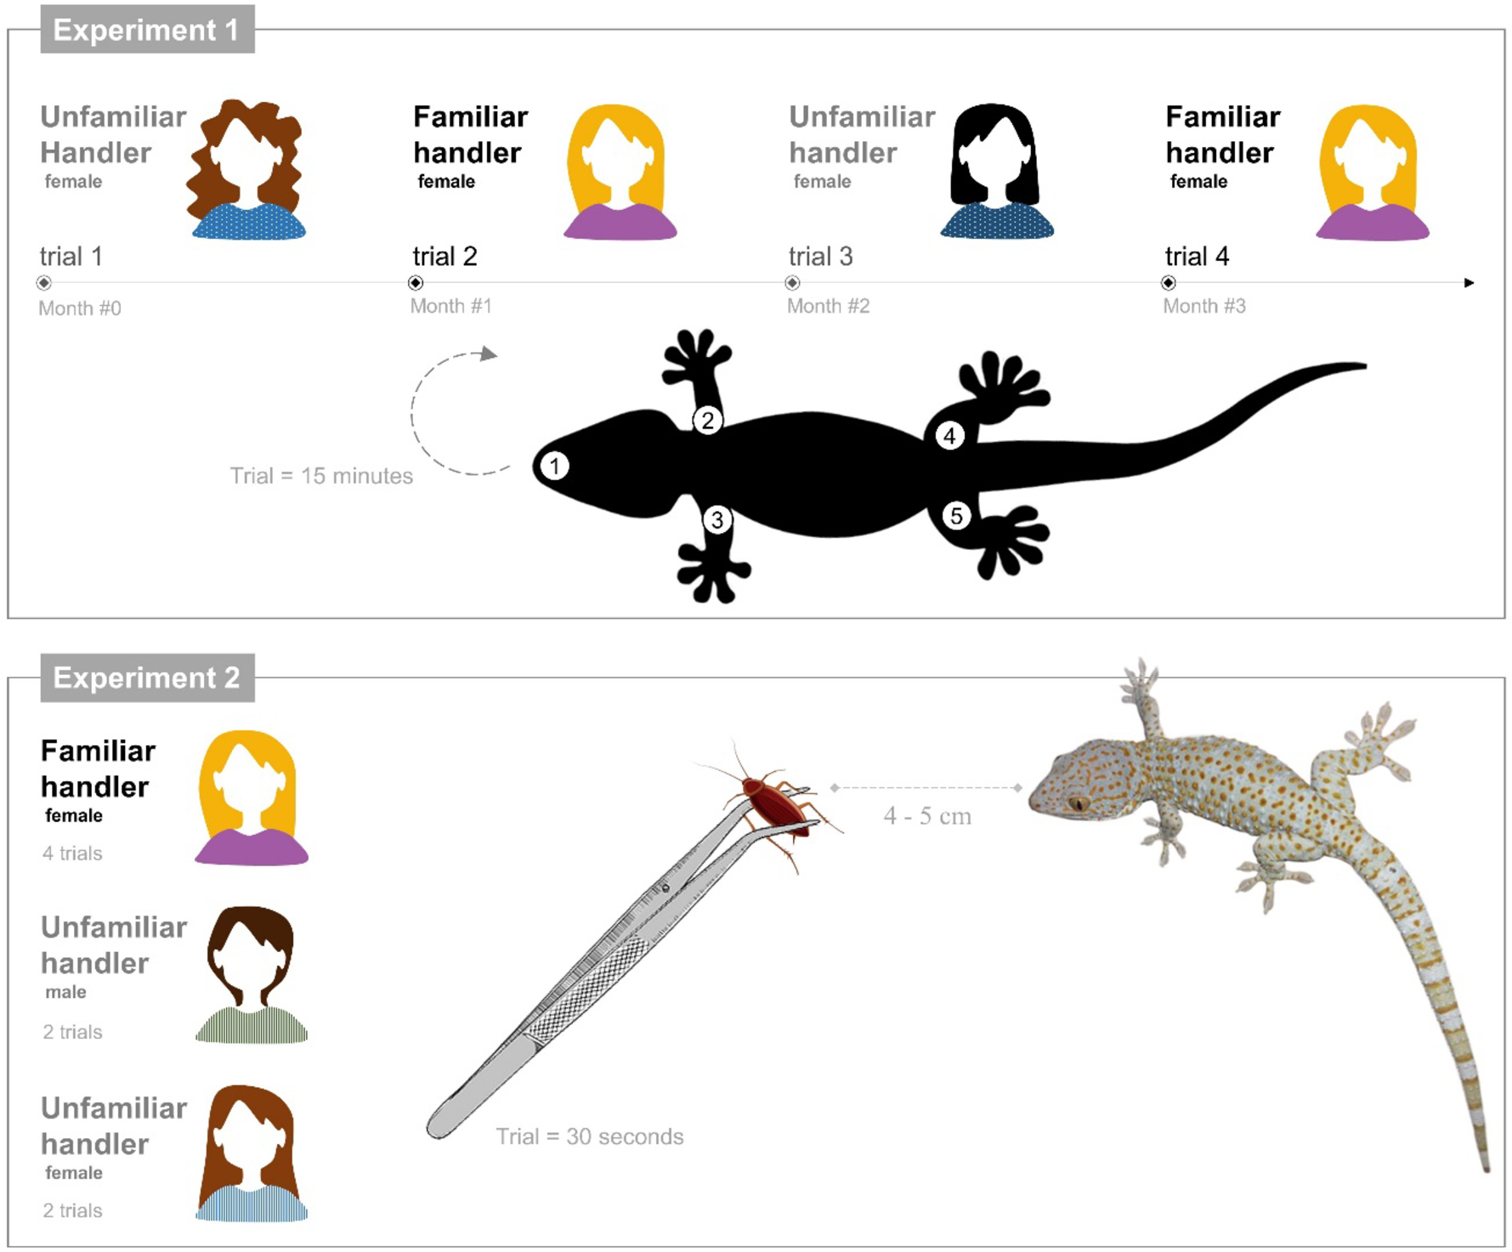Click the male unfamiliar handler avatar
The height and width of the screenshot is (1252, 1512).
pyautogui.click(x=252, y=974)
